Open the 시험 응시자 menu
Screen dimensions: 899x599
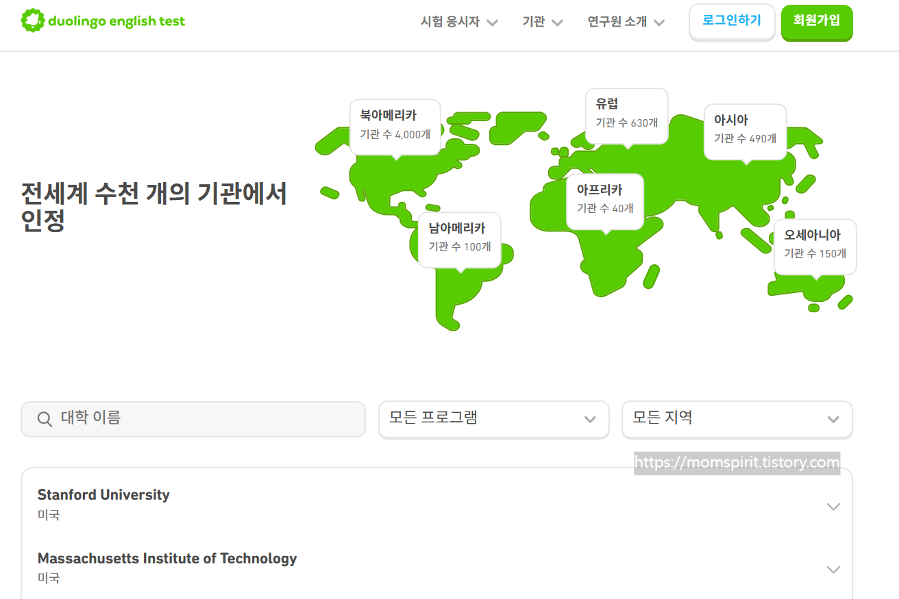coord(459,22)
